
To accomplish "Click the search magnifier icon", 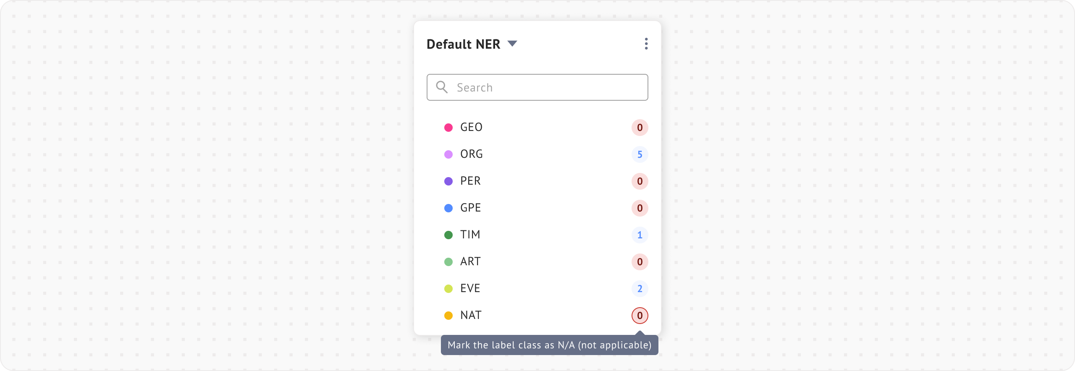I will click(x=442, y=87).
